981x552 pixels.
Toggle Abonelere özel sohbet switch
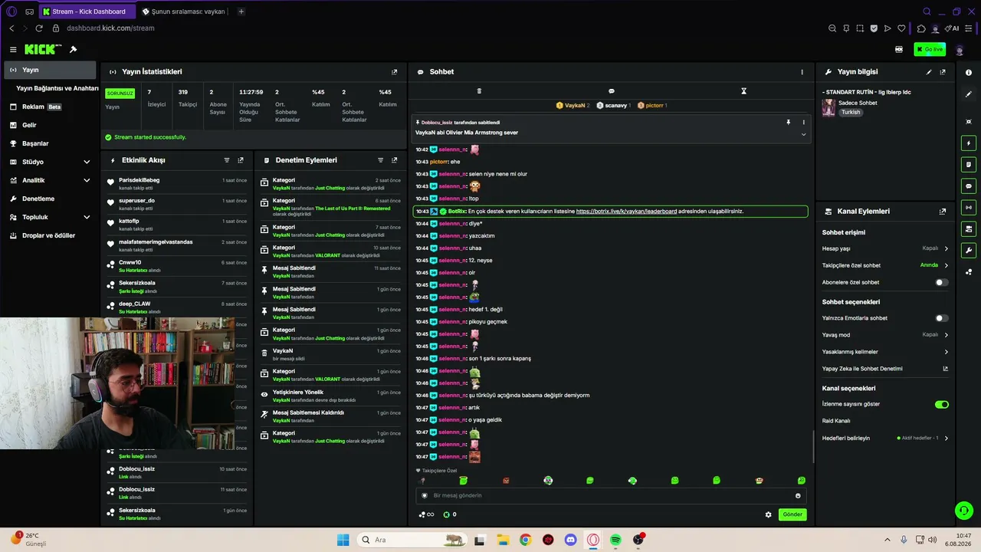pos(941,282)
